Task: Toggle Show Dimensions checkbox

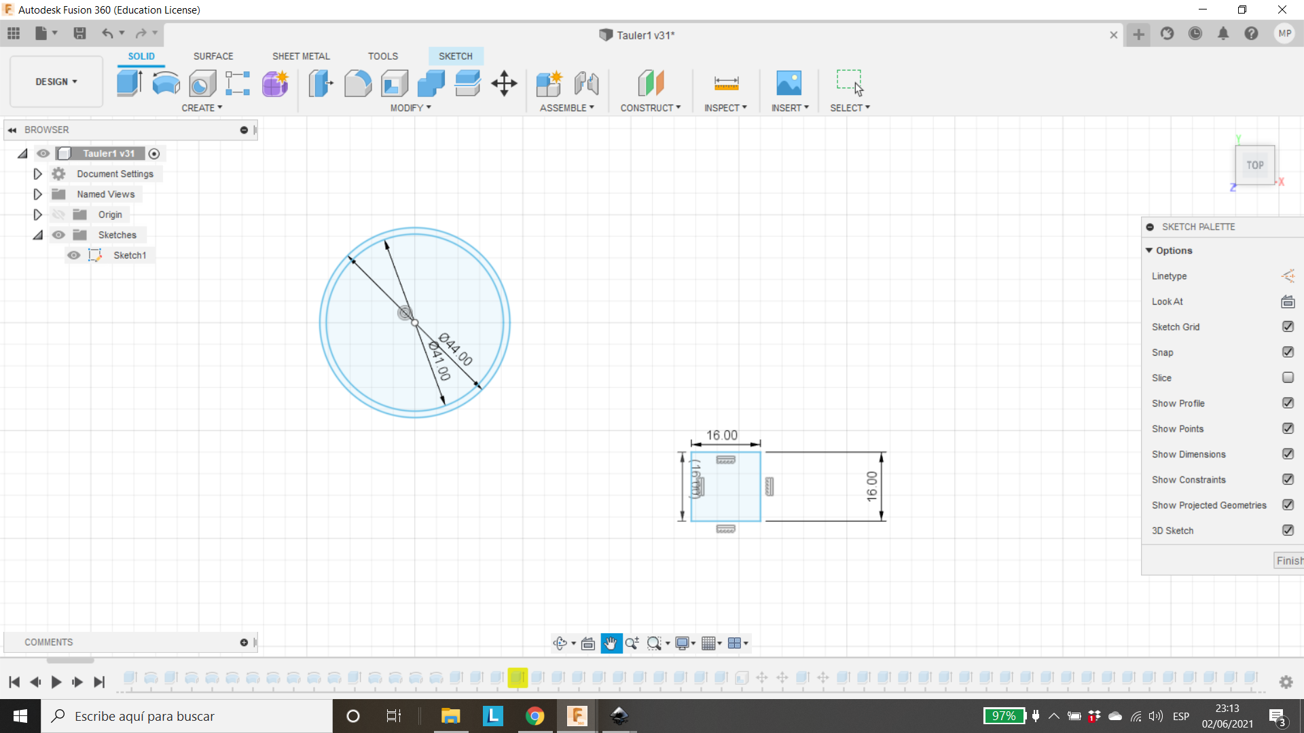Action: 1288,454
